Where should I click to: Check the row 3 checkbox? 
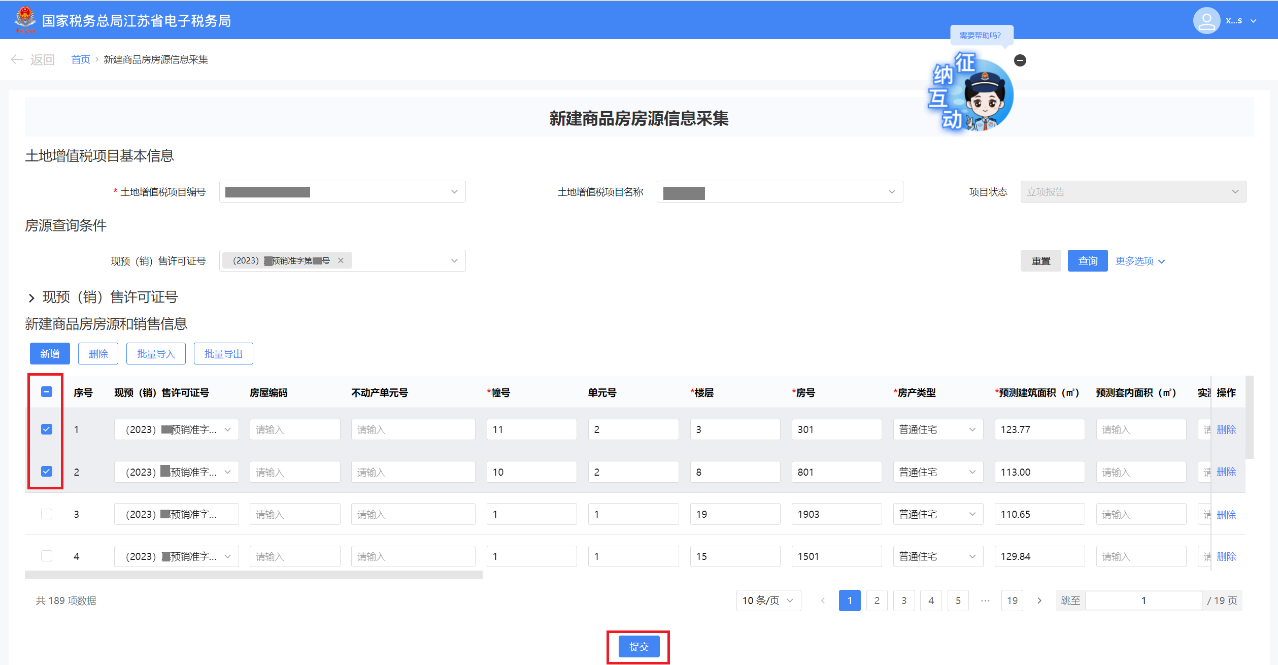(x=47, y=514)
